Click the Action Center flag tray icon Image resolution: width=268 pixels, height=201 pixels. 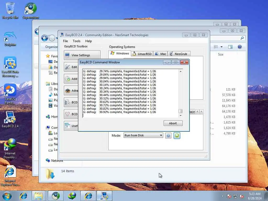click(229, 196)
